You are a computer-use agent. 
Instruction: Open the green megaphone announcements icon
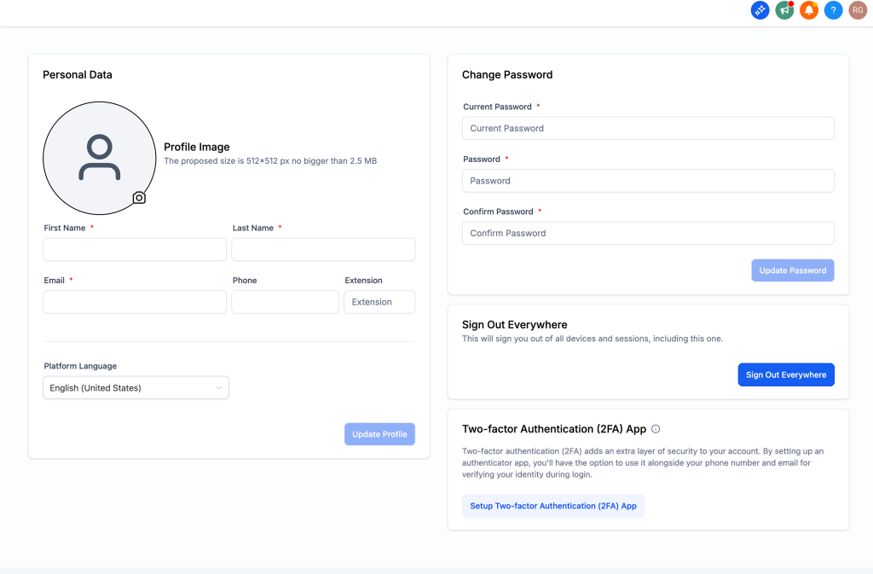(784, 10)
